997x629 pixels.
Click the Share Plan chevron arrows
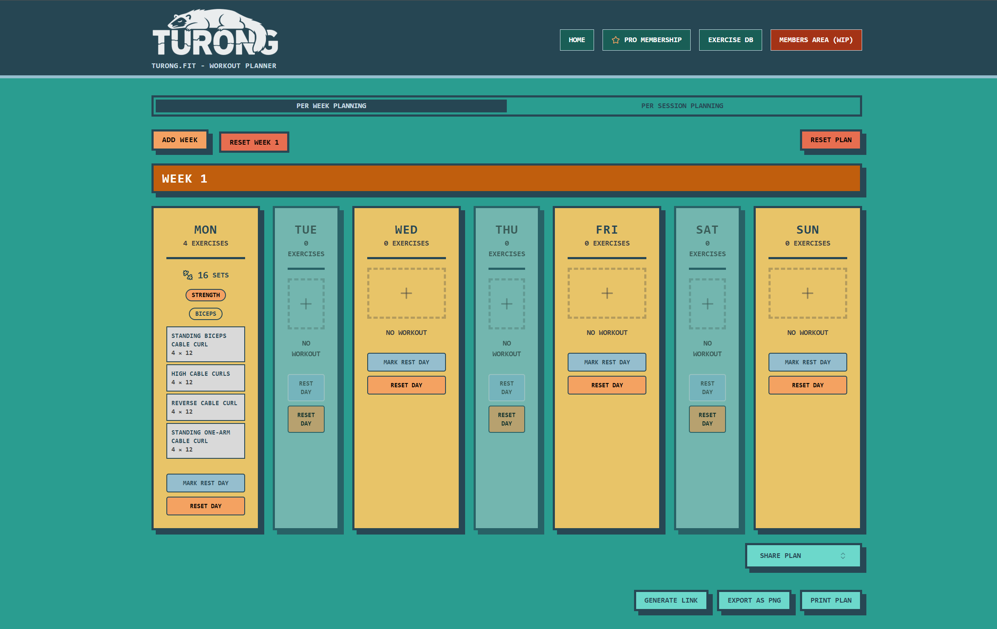(843, 556)
